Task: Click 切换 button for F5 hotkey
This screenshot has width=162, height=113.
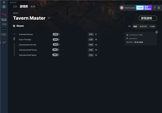Action: point(91,55)
